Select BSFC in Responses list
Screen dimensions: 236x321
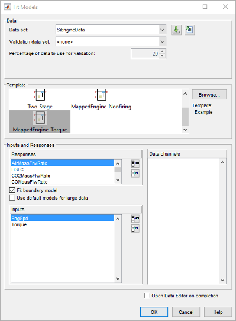[x=62, y=169]
